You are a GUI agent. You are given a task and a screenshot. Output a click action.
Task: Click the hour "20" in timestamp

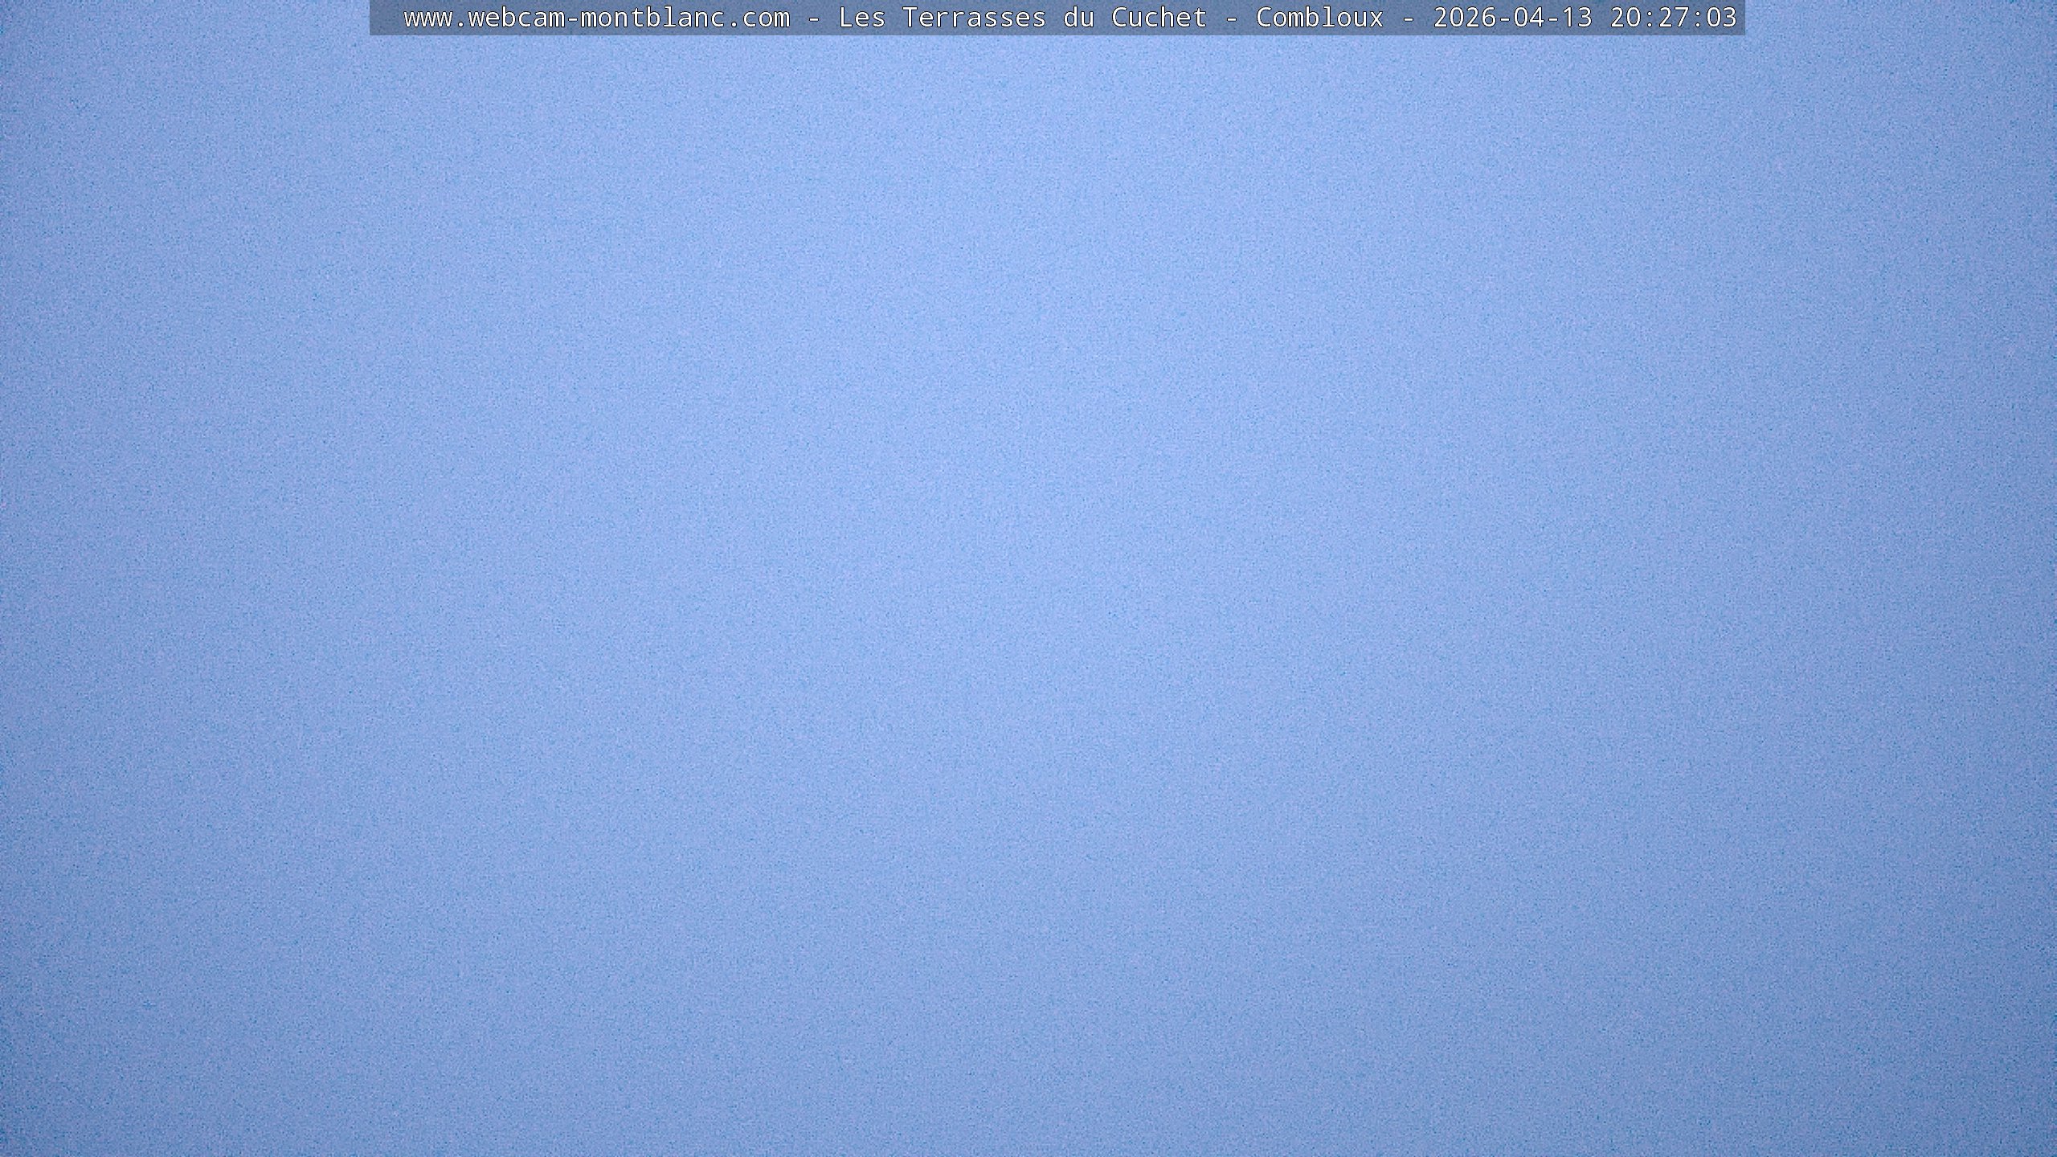pos(1625,18)
